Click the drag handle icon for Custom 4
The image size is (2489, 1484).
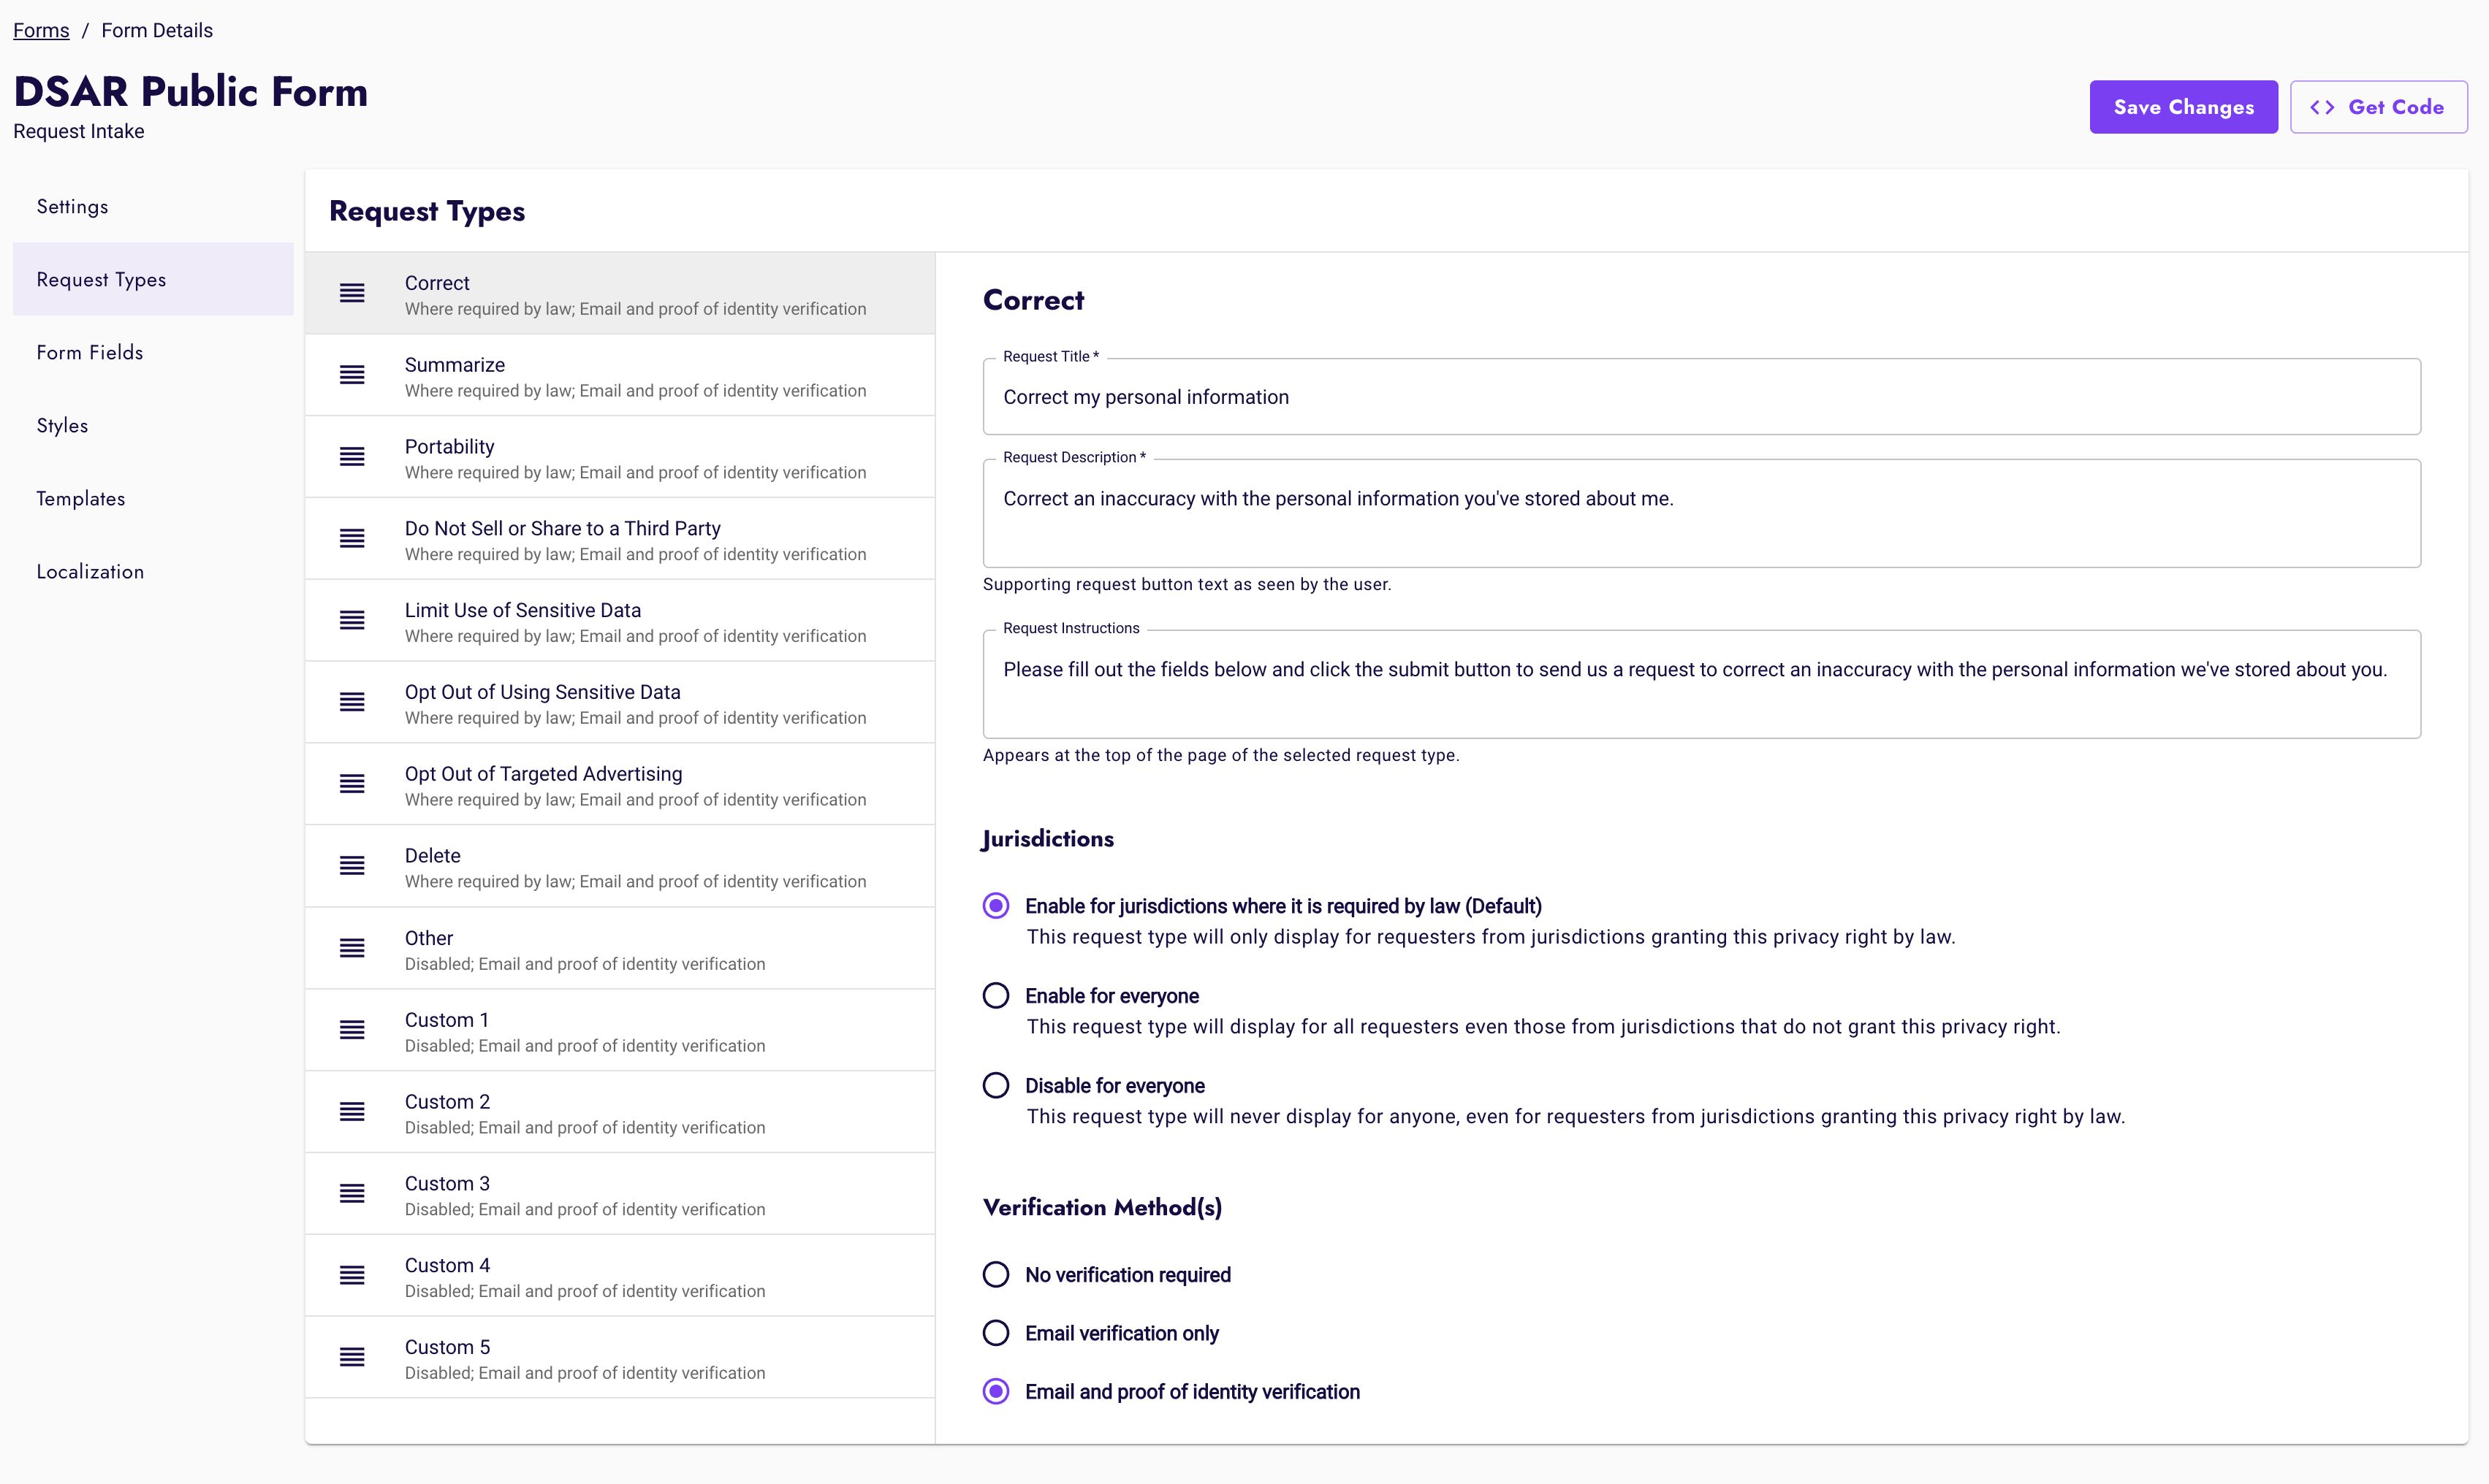352,1276
